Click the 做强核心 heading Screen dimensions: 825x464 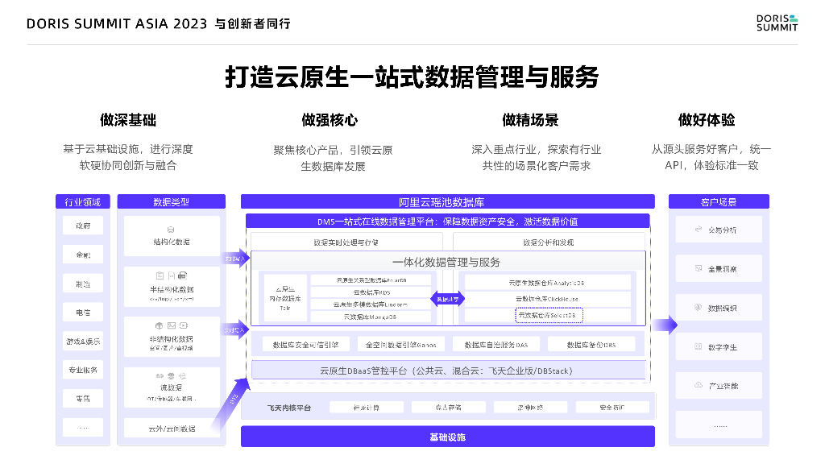click(330, 120)
